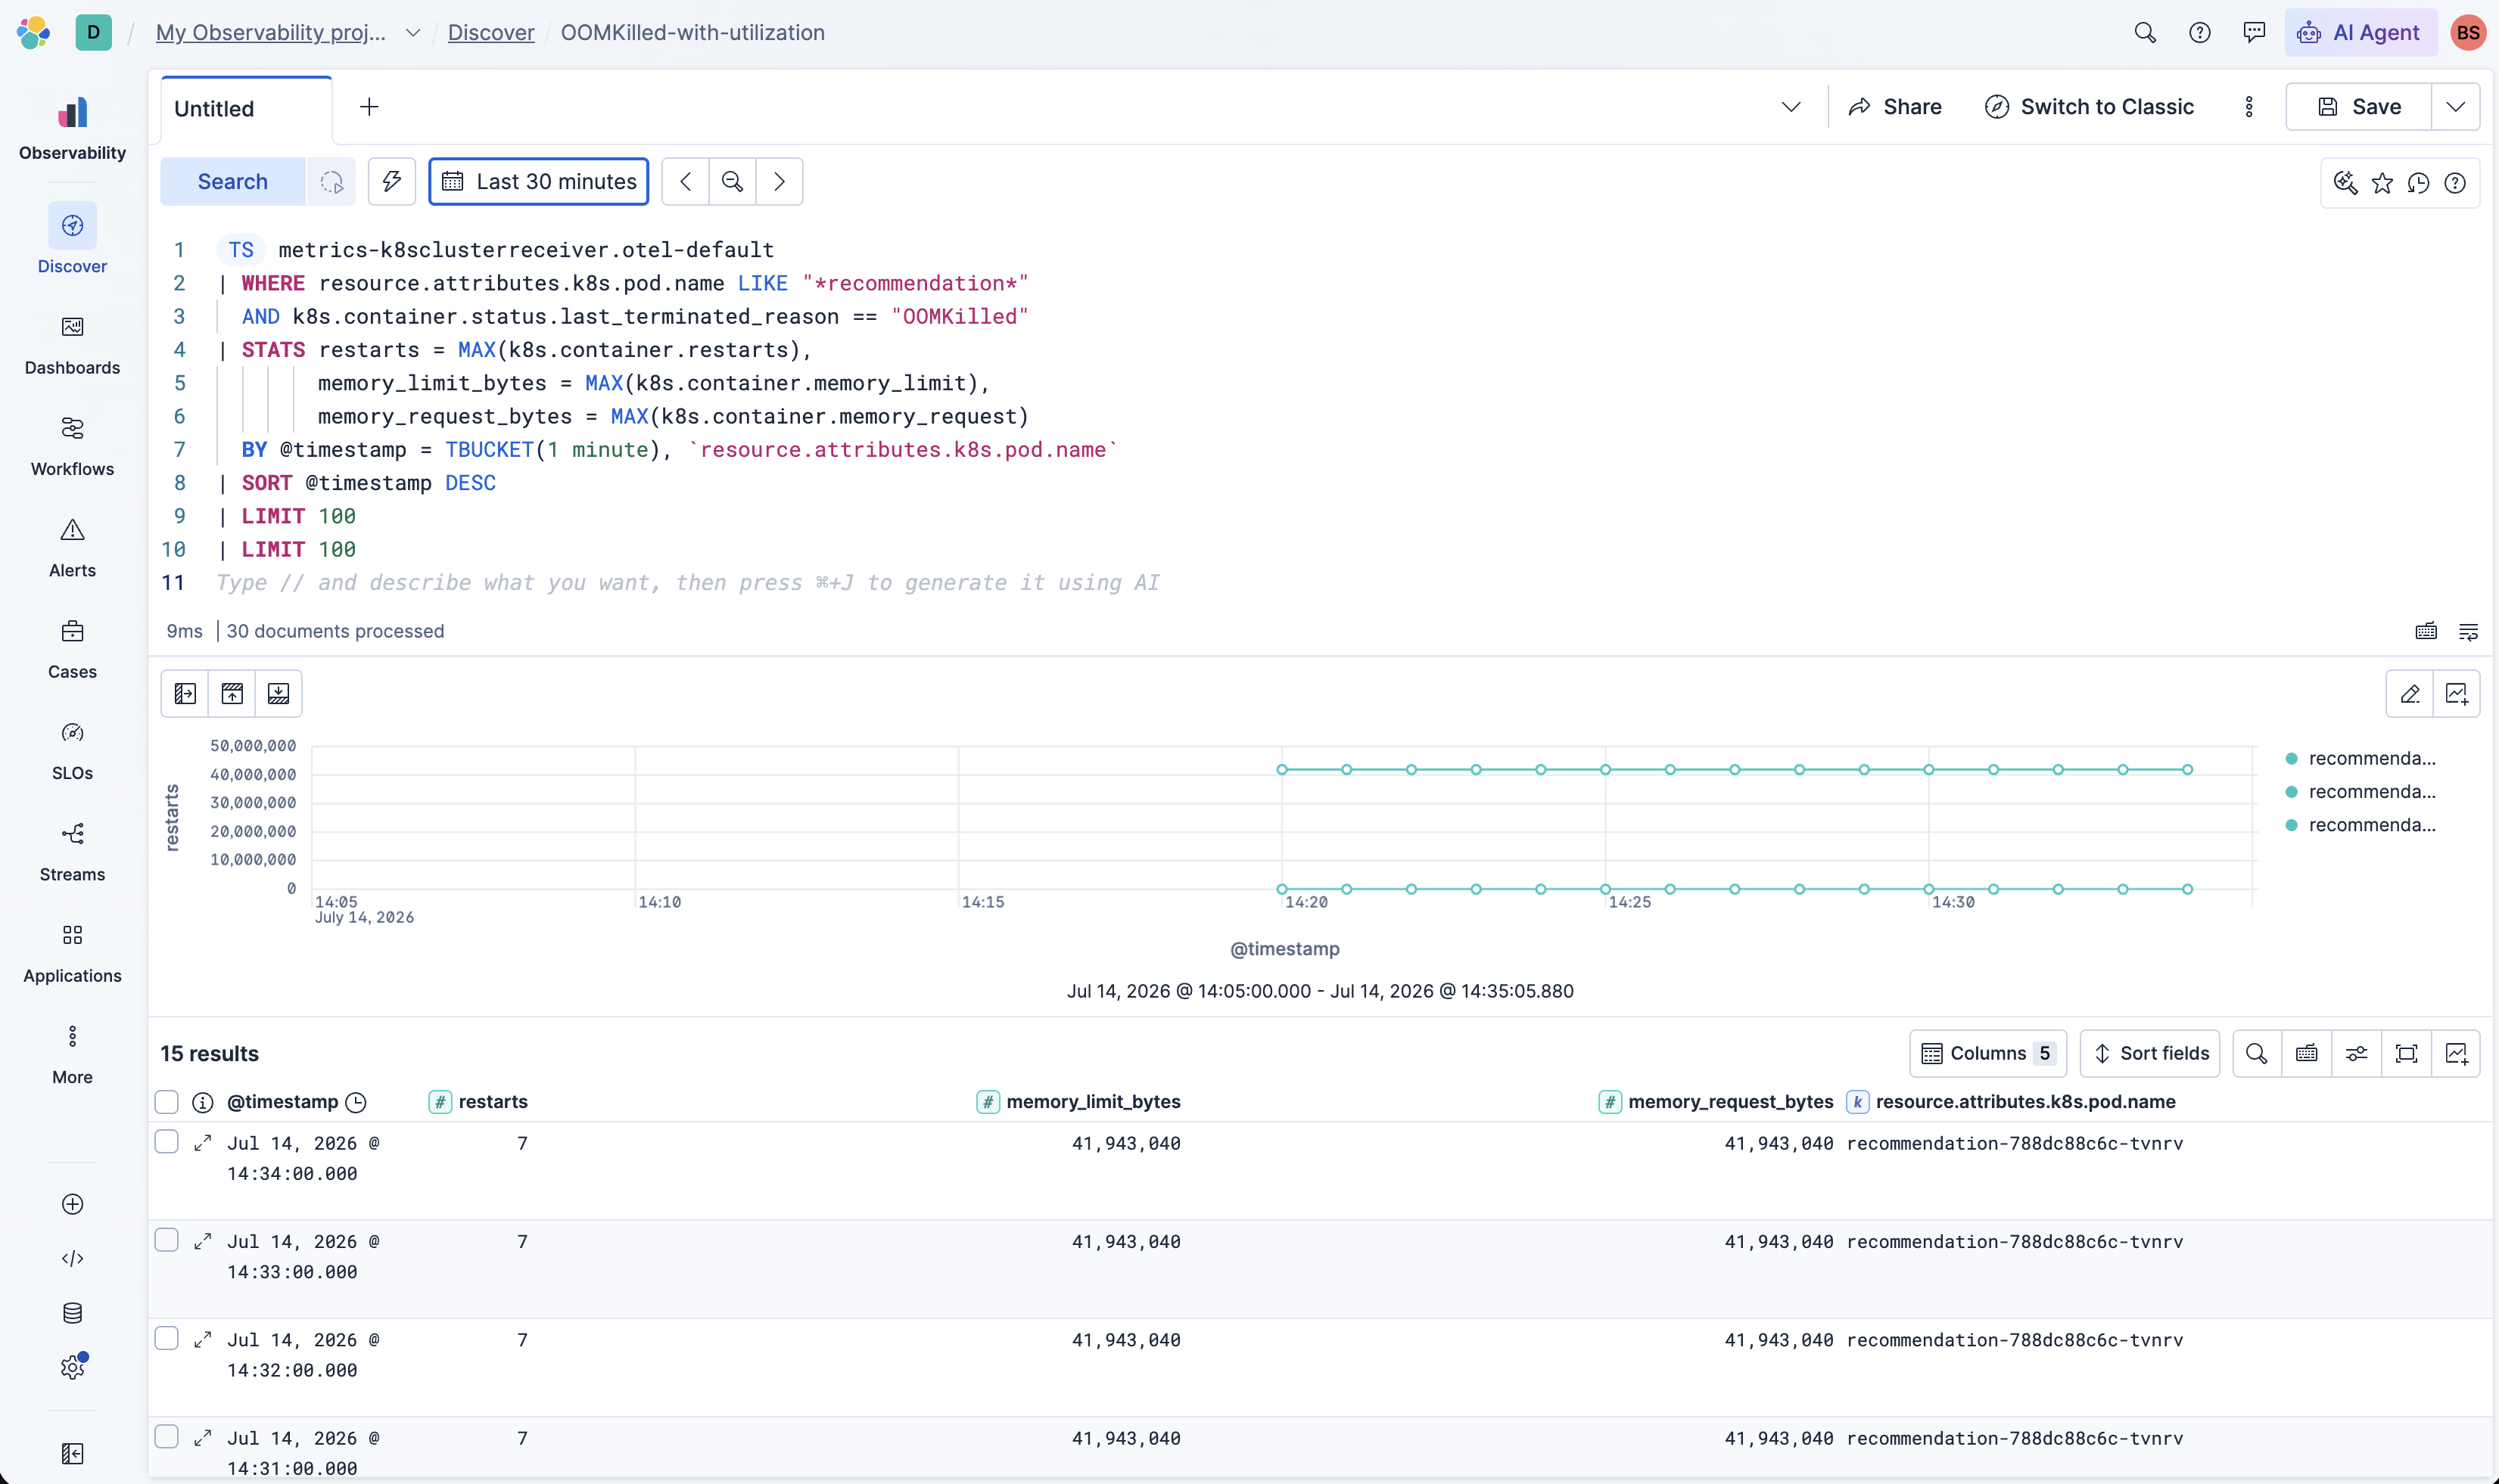Open developer tools code icon
2499x1484 pixels.
(72, 1258)
